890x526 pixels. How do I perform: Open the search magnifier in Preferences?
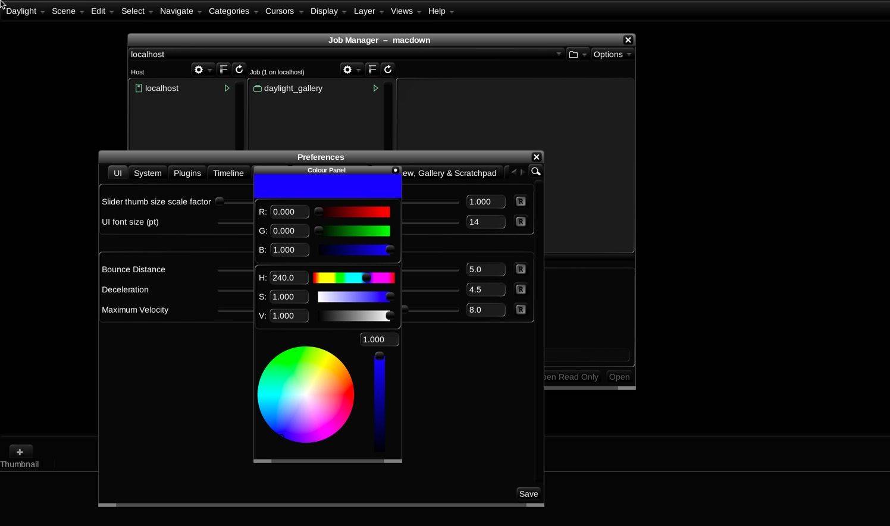point(535,172)
